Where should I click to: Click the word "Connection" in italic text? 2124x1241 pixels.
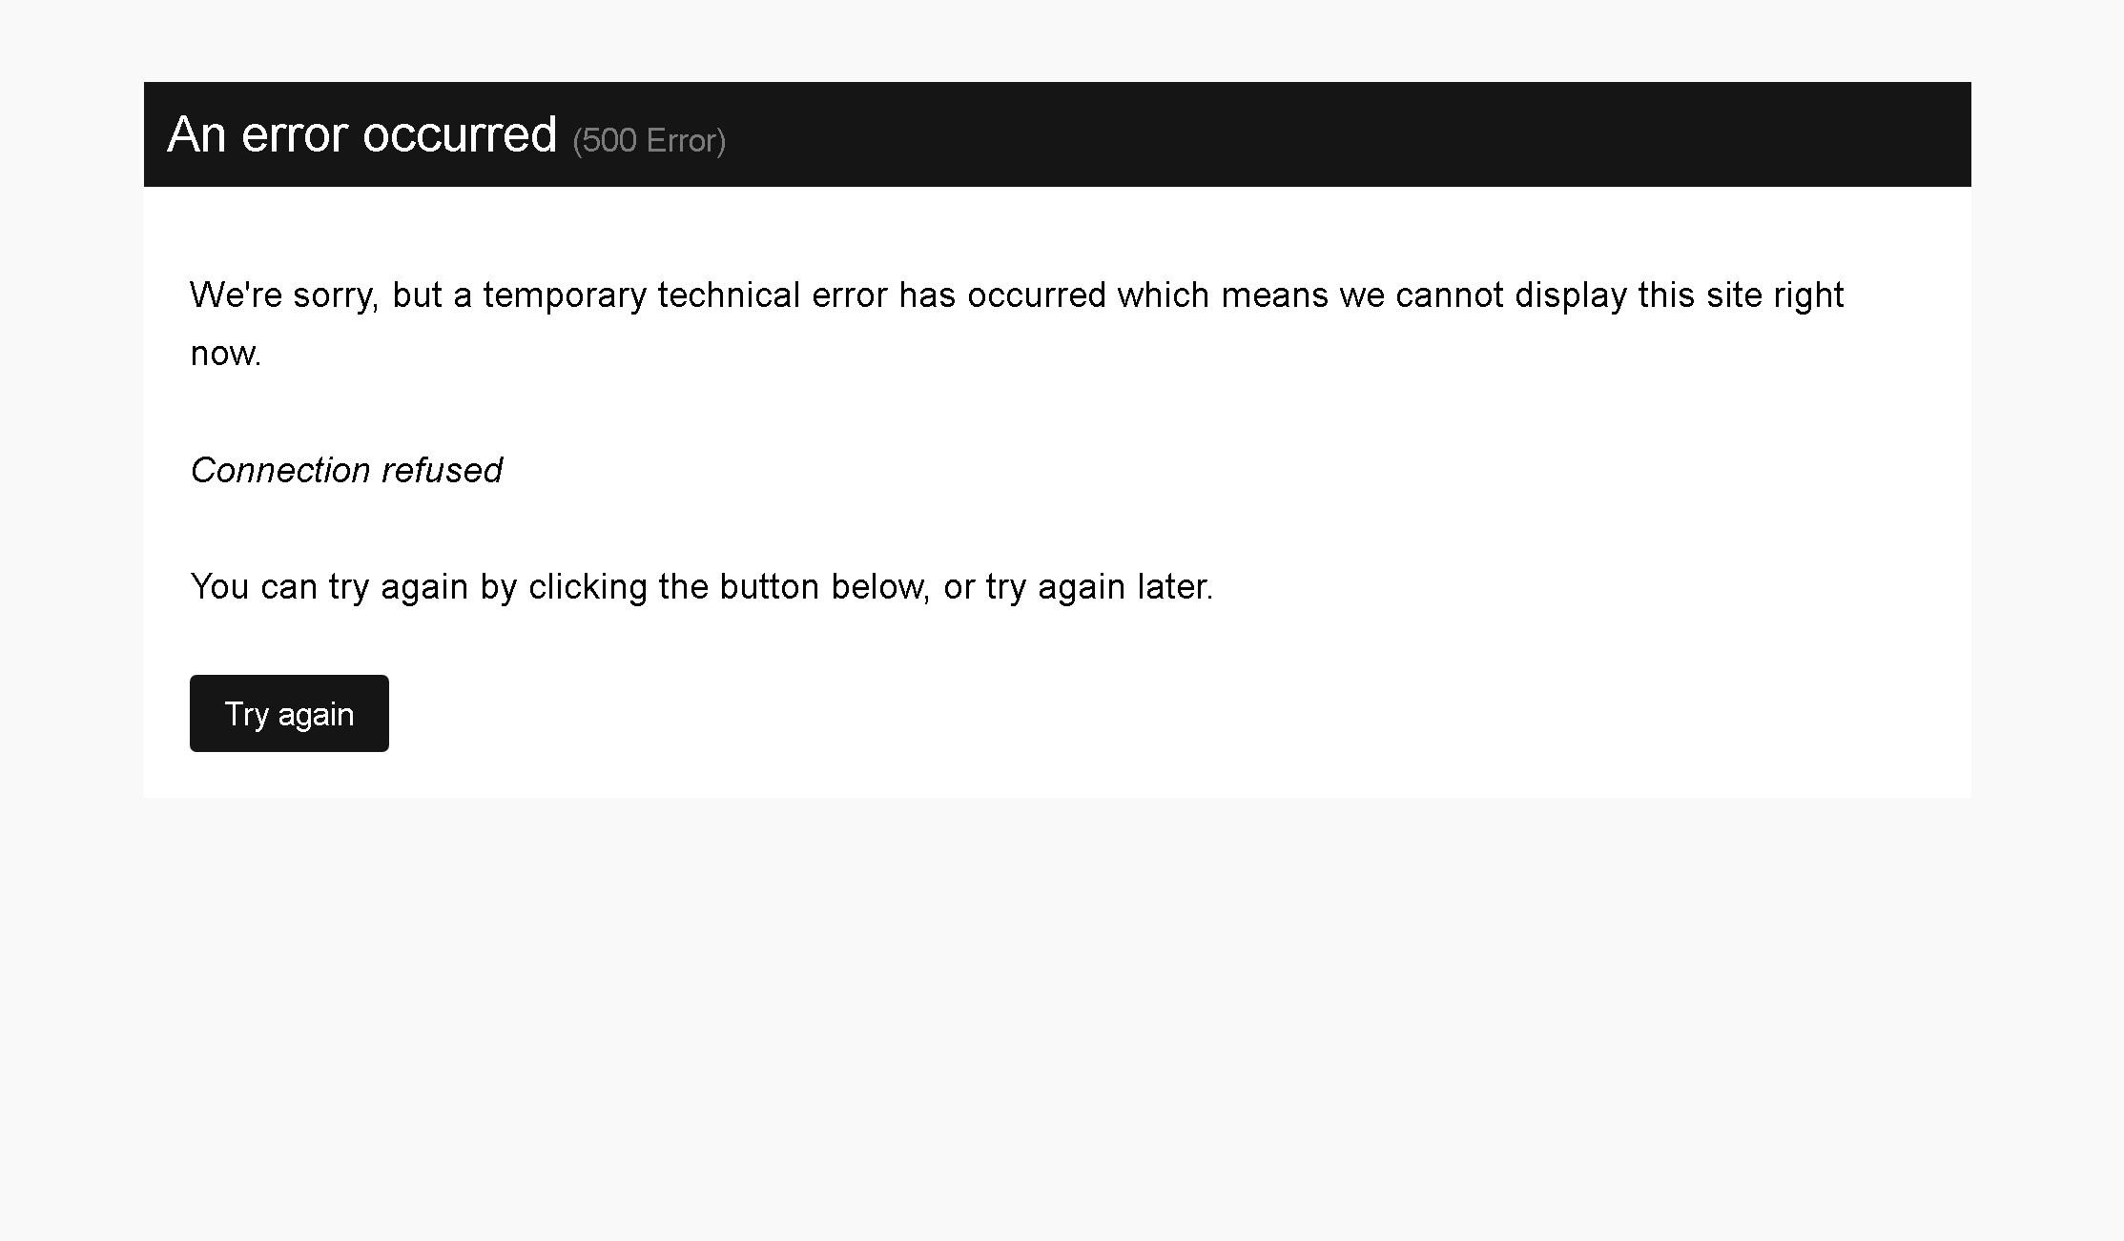pos(280,470)
